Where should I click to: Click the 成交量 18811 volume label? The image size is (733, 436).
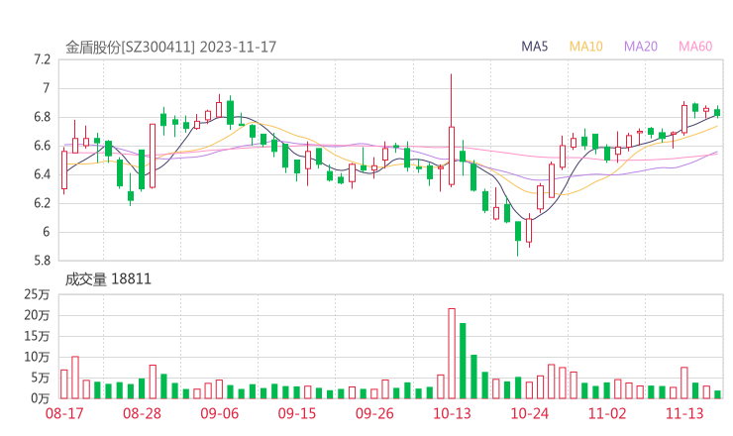pyautogui.click(x=108, y=279)
